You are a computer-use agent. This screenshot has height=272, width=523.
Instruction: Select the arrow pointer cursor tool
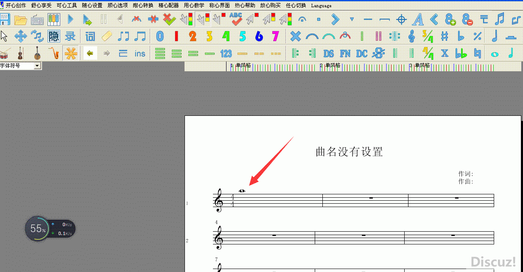pos(4,36)
